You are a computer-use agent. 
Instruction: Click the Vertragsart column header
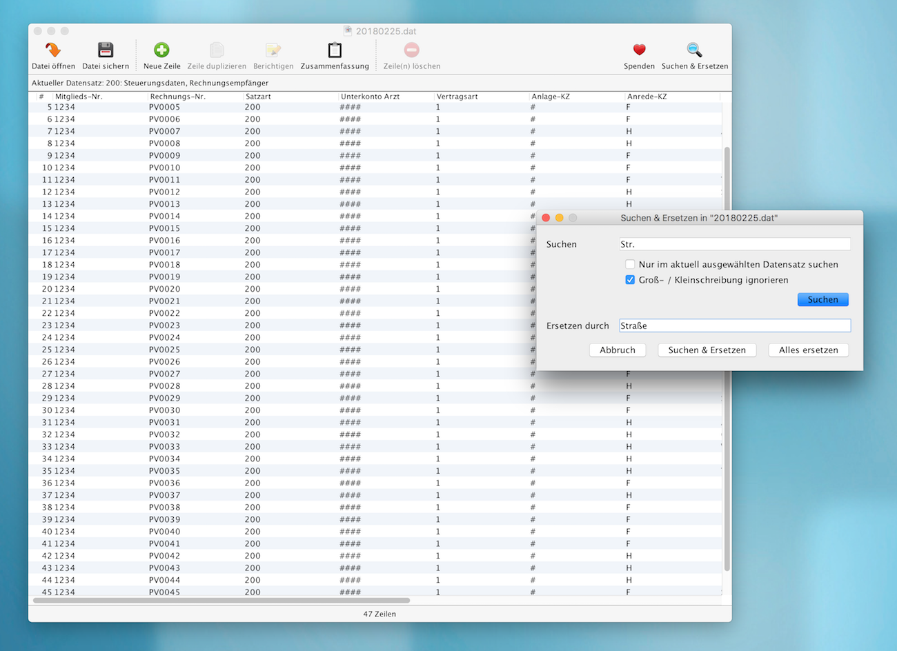click(x=457, y=97)
